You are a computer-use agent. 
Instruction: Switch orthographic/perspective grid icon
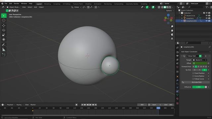point(172,39)
